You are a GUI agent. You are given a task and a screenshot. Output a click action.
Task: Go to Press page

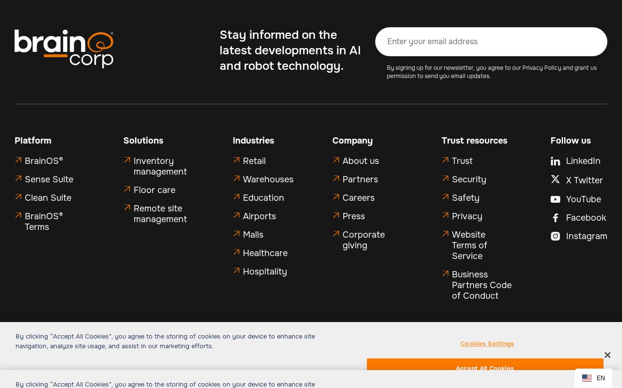354,216
